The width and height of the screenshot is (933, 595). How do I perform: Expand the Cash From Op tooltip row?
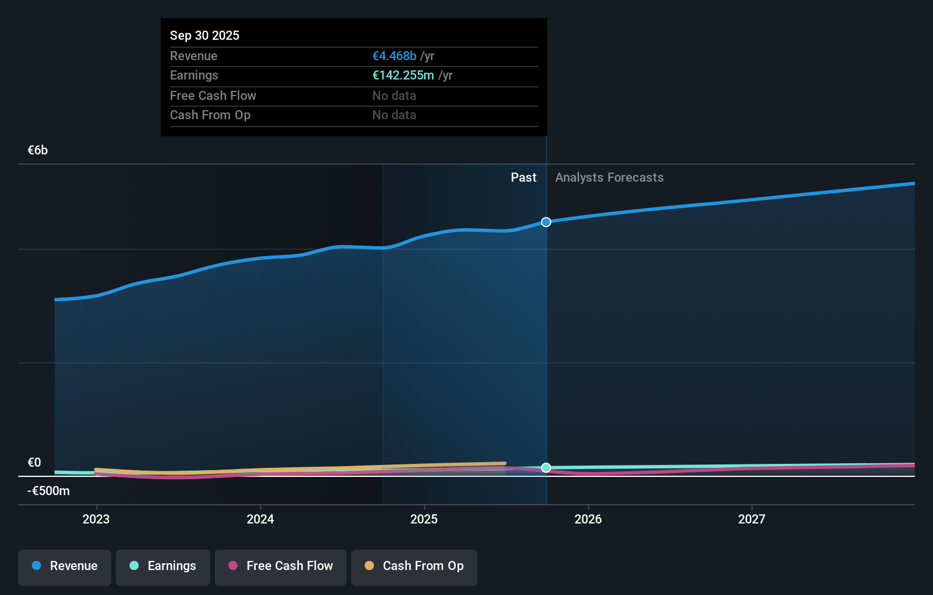[x=353, y=115]
